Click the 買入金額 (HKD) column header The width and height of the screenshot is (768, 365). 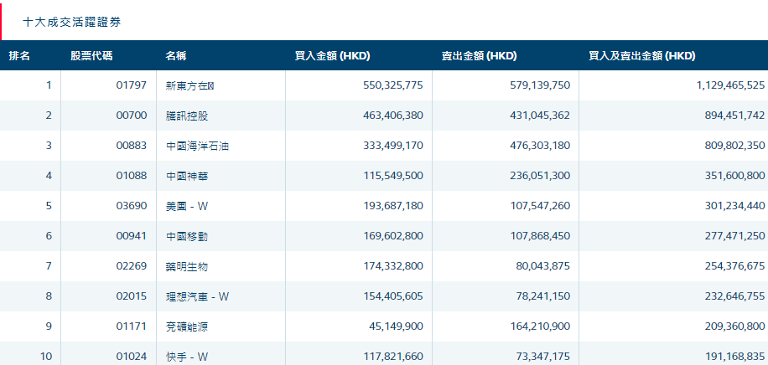tap(332, 56)
